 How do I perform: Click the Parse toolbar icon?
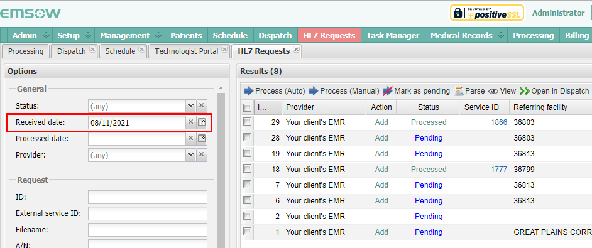(459, 91)
